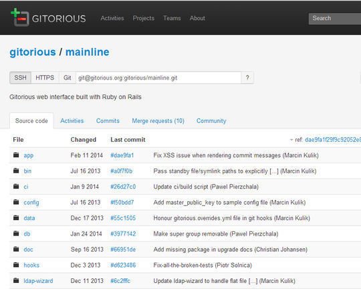Open the ref dae9fa1f29f9c92052 hash link
The height and width of the screenshot is (291, 361).
point(333,140)
